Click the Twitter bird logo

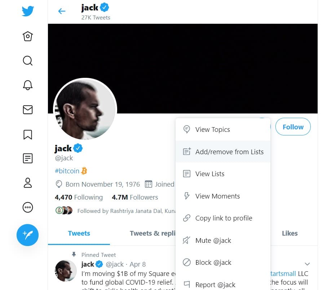point(28,11)
